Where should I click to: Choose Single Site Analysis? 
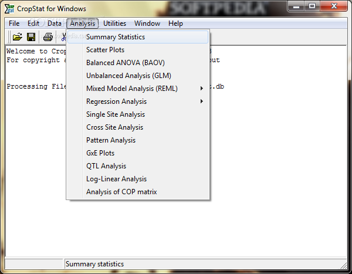click(x=138, y=114)
